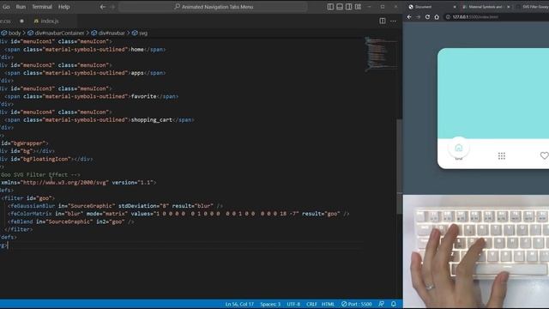Open customize layout icon
549x309 pixels.
pos(358,7)
